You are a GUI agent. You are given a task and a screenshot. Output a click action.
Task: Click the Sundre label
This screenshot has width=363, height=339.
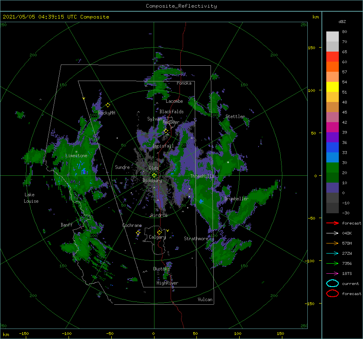click(122, 167)
